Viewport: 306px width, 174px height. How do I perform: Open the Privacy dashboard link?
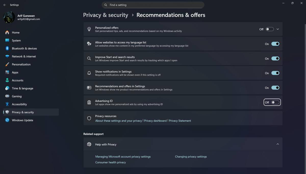(155, 121)
